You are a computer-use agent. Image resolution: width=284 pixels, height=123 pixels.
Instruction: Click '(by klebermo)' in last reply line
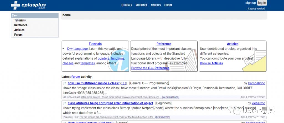(x=163, y=117)
